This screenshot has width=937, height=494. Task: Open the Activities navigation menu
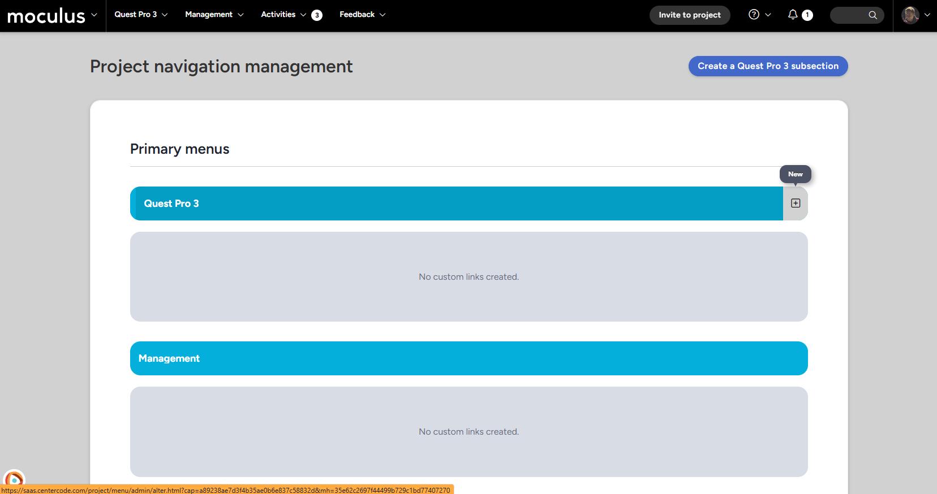point(283,15)
